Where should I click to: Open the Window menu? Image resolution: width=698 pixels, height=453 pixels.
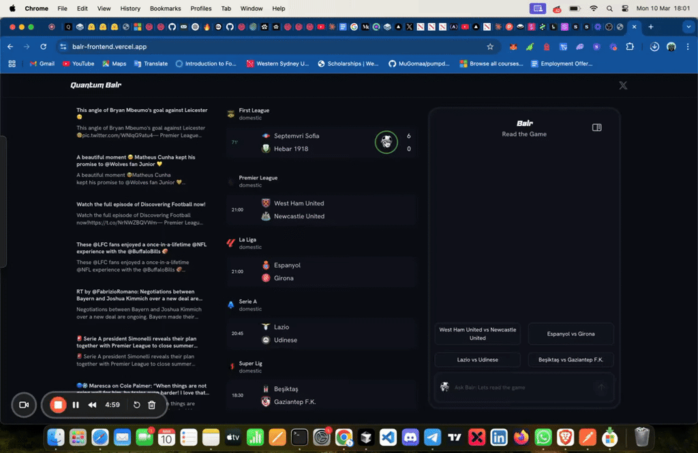(x=252, y=8)
